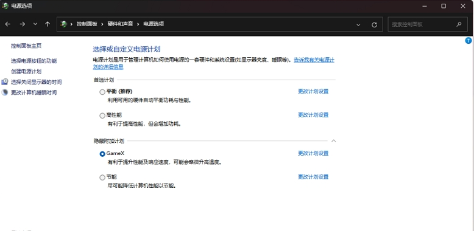Open recent locations chevron beside forward arrow

[x=35, y=24]
